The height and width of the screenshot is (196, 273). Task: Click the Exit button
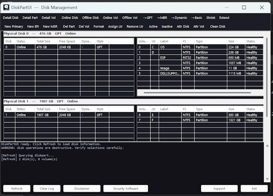click(254, 189)
